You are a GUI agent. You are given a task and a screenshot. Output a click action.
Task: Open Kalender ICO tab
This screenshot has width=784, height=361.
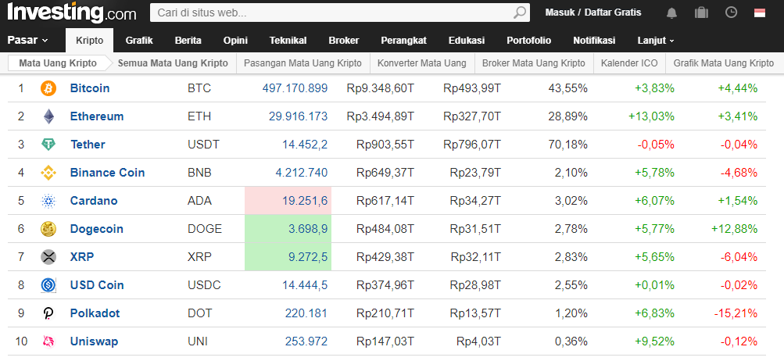pyautogui.click(x=629, y=63)
